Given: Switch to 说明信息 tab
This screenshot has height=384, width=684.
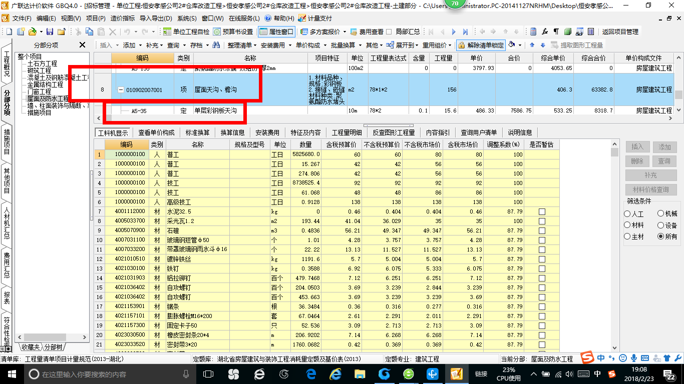Looking at the screenshot, I should coord(520,132).
